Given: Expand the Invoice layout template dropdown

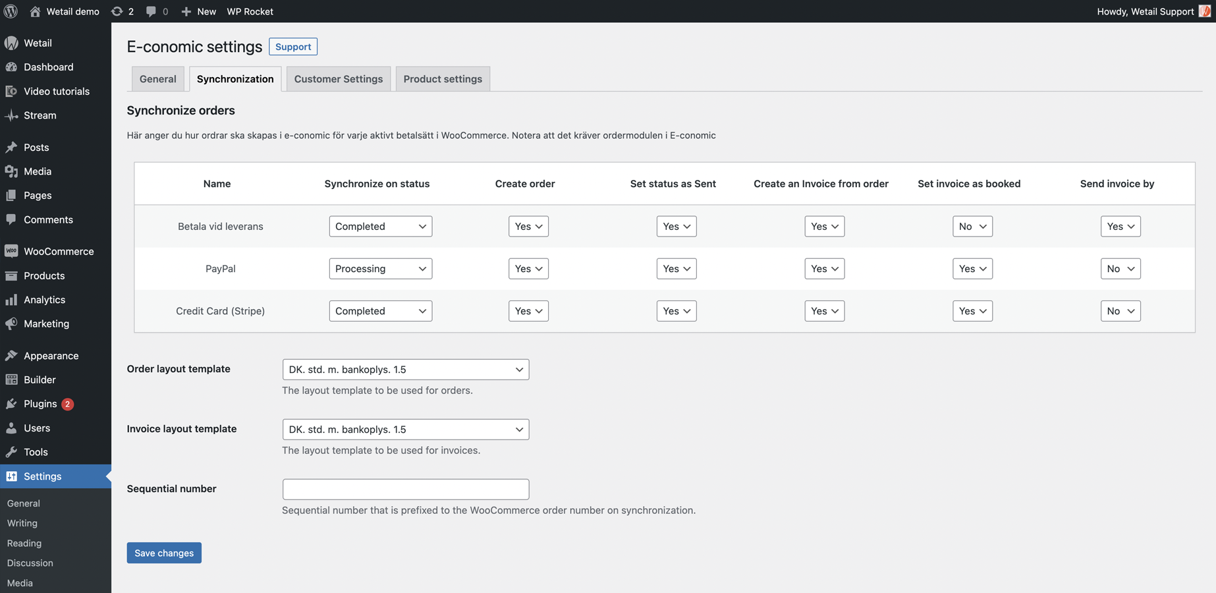Looking at the screenshot, I should (405, 430).
